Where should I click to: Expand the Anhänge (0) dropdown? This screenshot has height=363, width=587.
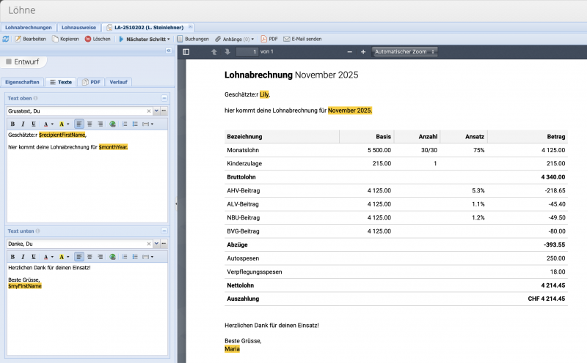[235, 39]
